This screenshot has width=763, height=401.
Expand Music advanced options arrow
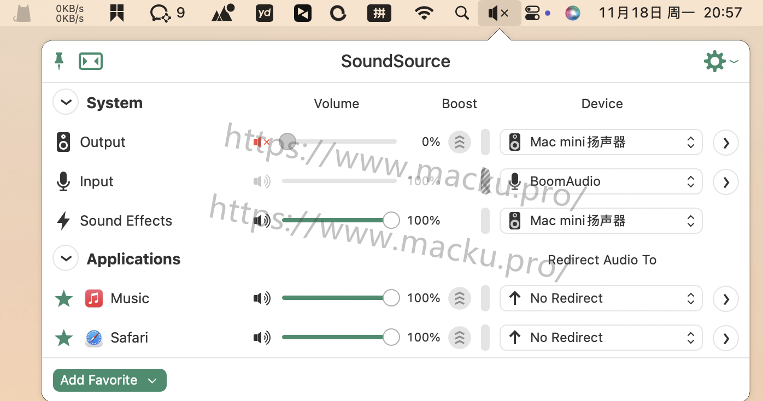[x=726, y=299]
